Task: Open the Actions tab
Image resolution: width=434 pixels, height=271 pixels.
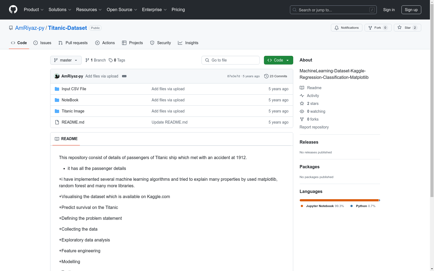Action: tap(105, 43)
